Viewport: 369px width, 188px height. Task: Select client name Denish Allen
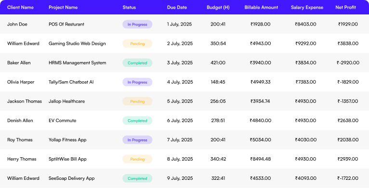tap(20, 121)
